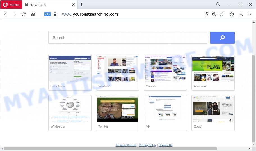Image resolution: width=256 pixels, height=151 pixels.
Task: Open the Speed Dial start page grid
Action: [33, 14]
